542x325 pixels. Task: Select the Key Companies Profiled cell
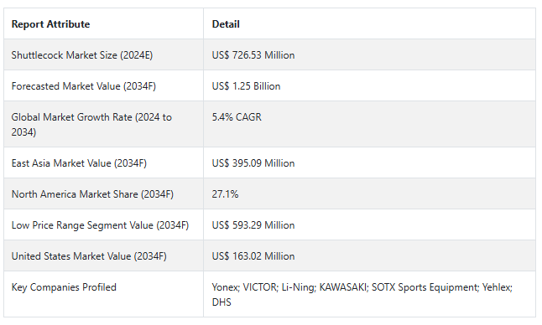coord(103,294)
